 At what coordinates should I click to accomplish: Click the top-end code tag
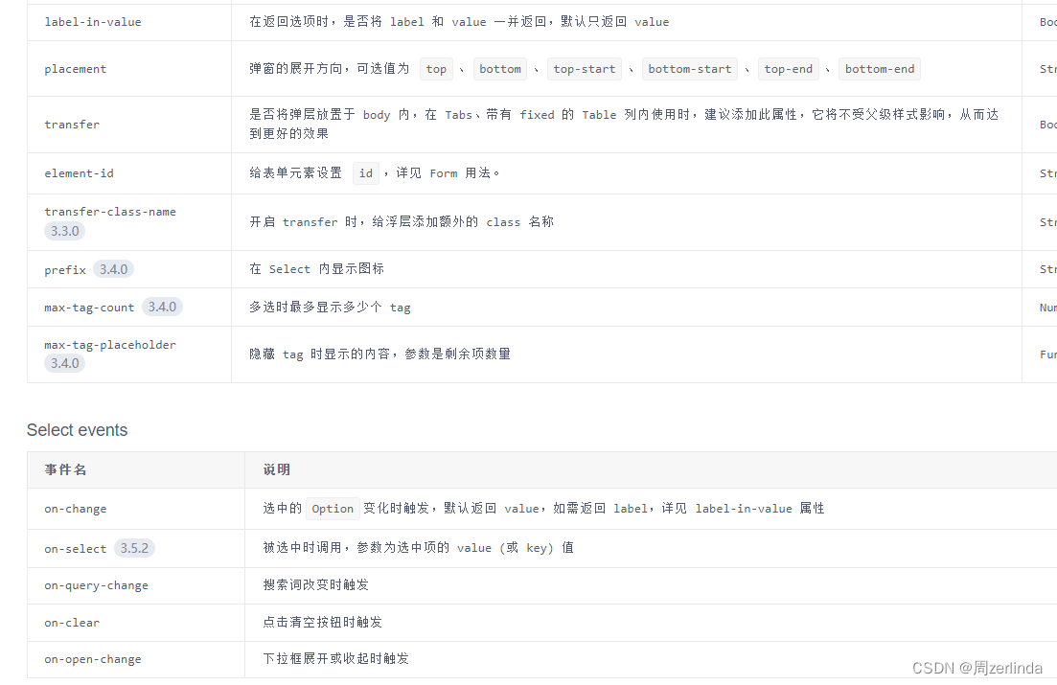(x=788, y=69)
